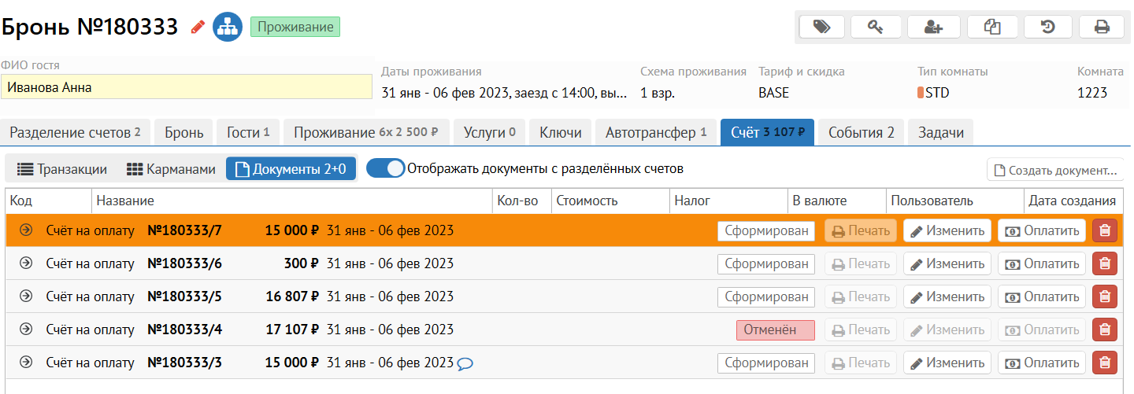Click the printer icon in top toolbar

click(1102, 27)
